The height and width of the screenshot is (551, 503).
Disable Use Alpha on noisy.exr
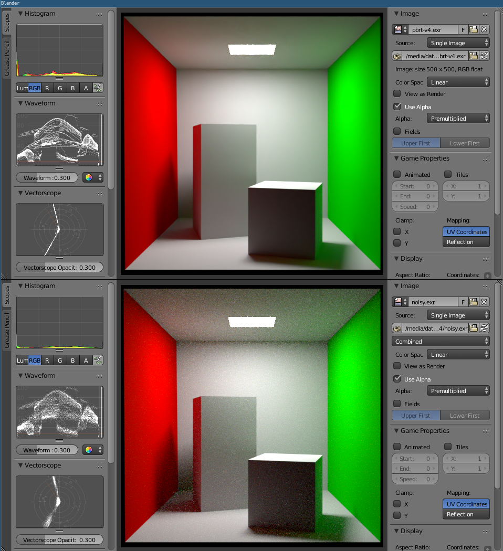click(x=397, y=379)
